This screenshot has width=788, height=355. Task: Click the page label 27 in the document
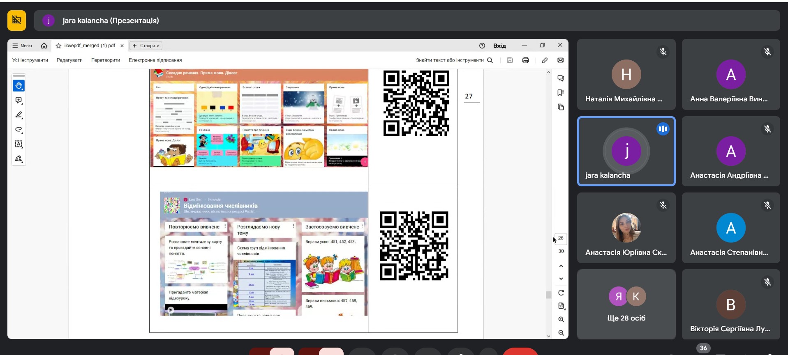[469, 96]
